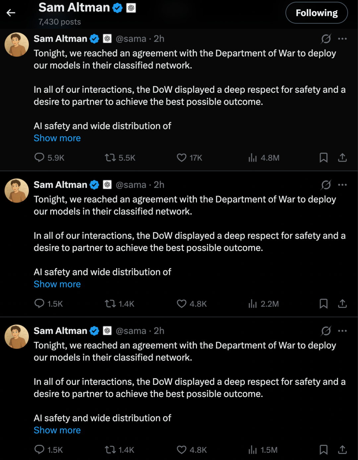The width and height of the screenshot is (358, 460).
Task: Reply to the first Sam Altman post
Action: tap(39, 157)
